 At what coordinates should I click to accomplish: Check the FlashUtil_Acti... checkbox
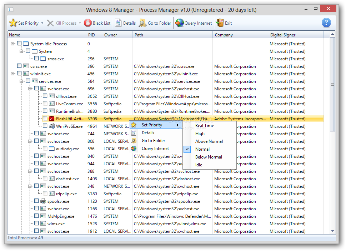45,119
